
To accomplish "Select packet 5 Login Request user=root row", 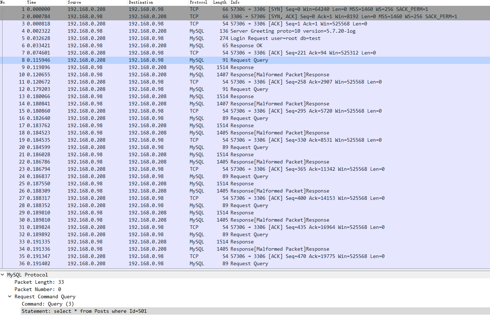I will pos(245,38).
